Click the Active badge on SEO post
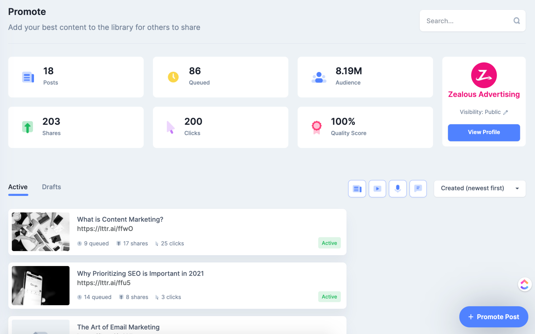535x334 pixels. [329, 297]
